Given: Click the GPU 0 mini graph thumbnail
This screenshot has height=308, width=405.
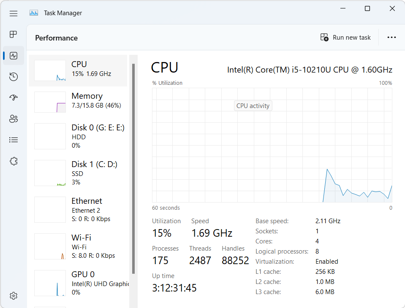Looking at the screenshot, I should point(50,283).
